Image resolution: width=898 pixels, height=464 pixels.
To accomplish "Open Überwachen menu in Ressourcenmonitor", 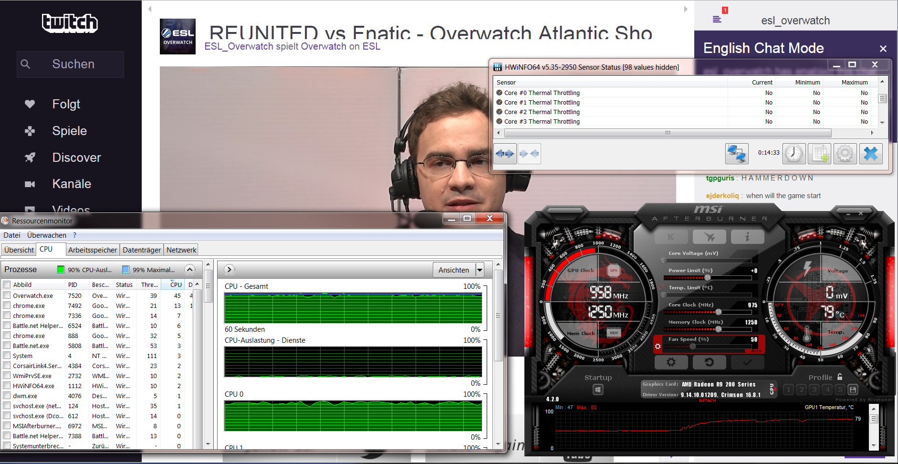I will (47, 235).
